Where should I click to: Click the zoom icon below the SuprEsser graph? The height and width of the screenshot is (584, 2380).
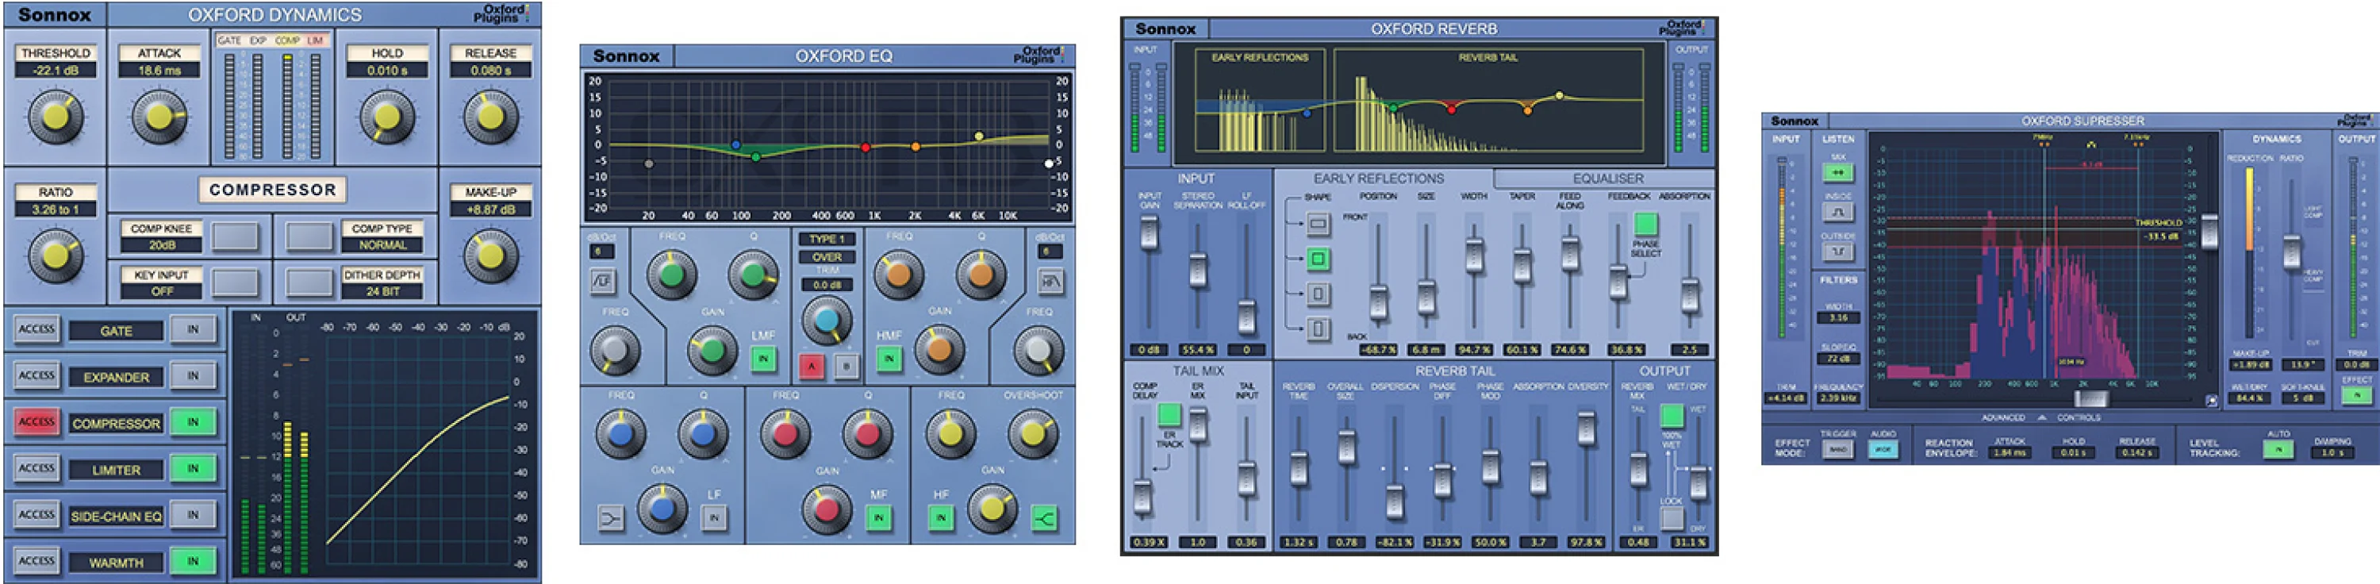(x=2211, y=401)
